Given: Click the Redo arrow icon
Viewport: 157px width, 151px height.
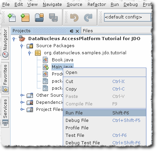Looking at the screenshot, I should (x=88, y=18).
